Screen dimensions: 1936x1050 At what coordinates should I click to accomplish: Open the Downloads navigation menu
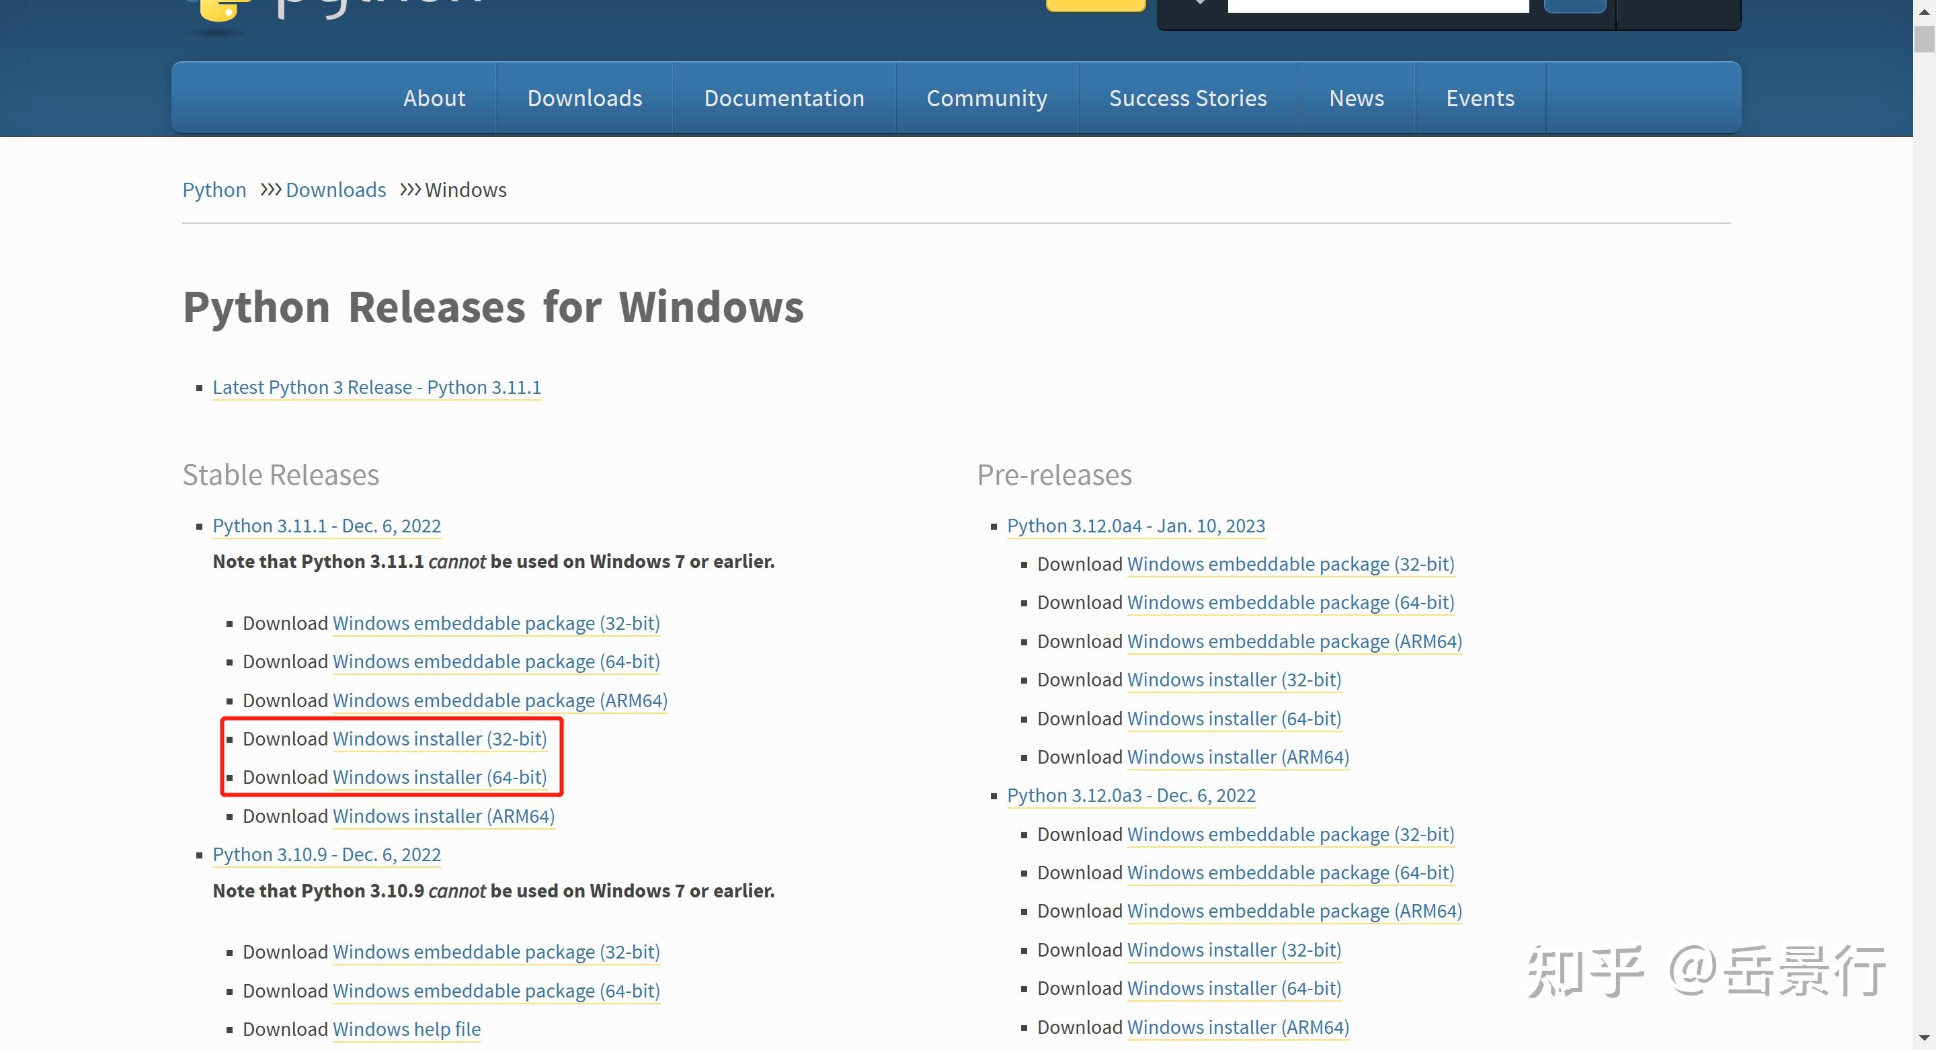click(585, 97)
